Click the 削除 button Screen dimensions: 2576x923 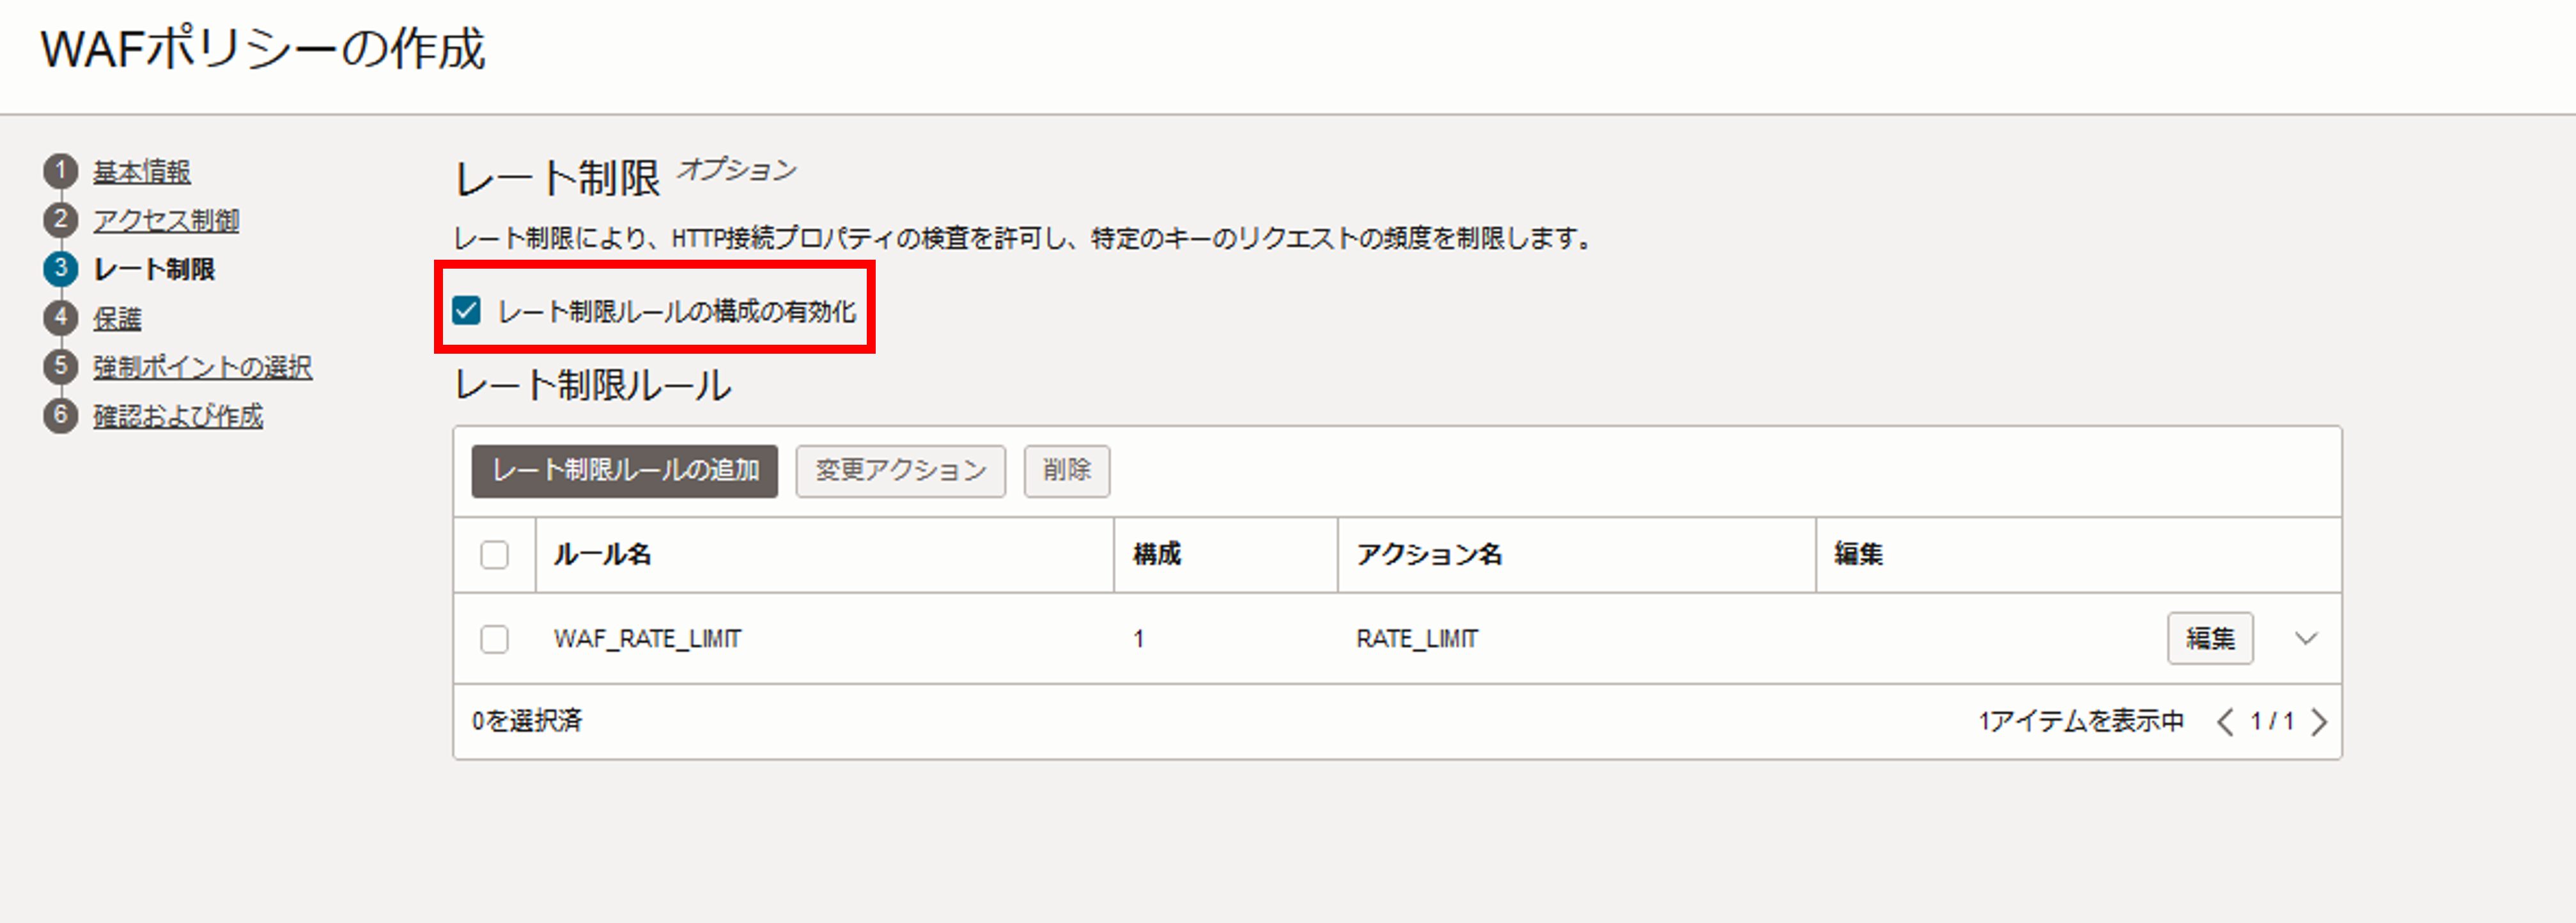(1067, 471)
